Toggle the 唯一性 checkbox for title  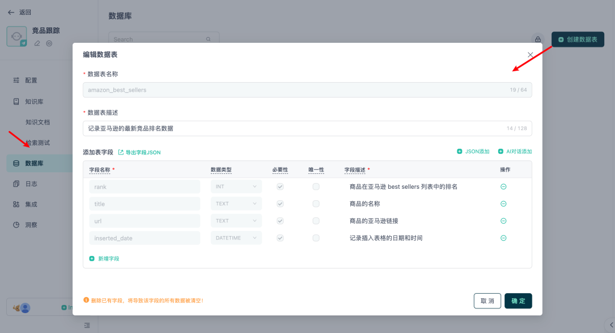click(x=316, y=204)
